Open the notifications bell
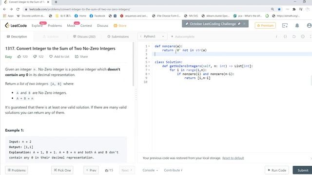Screen dimensions: 312x175 (297, 26)
